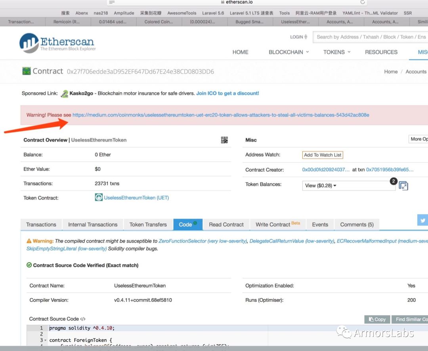Click the LOGIN link
This screenshot has width=428, height=351.
(299, 37)
